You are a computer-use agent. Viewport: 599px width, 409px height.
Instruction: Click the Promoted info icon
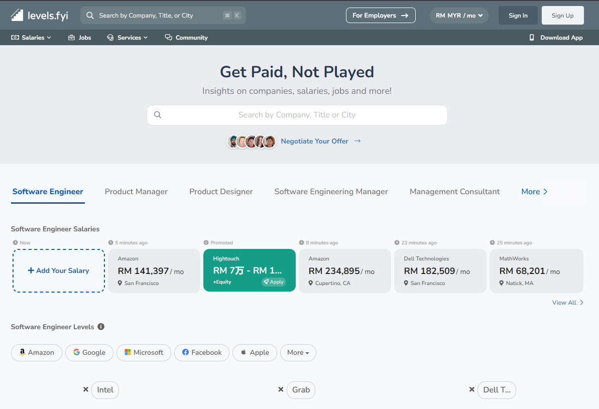coord(206,242)
